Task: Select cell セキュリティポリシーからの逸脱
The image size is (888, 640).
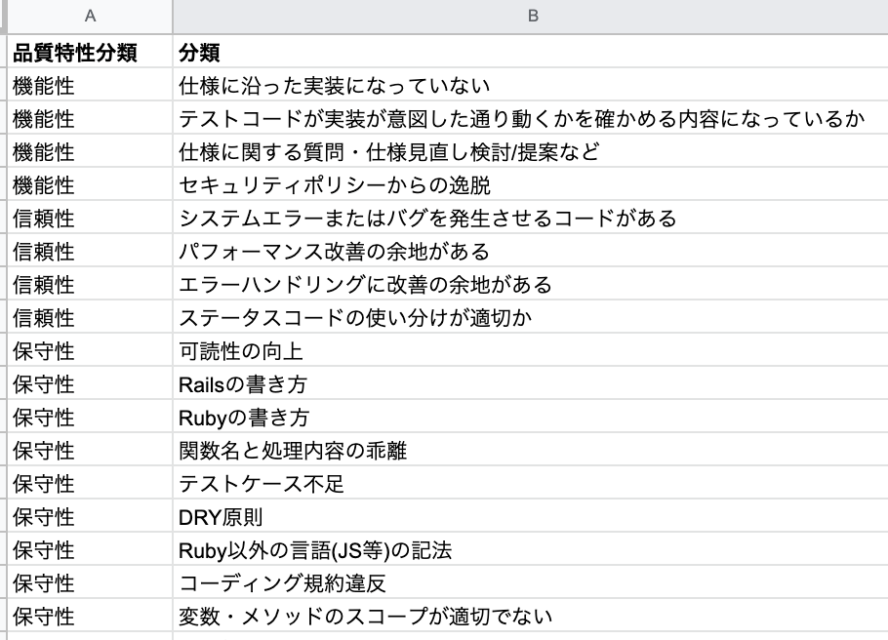Action: click(531, 184)
